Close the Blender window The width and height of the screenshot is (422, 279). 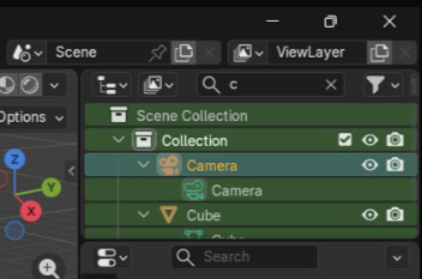(389, 21)
